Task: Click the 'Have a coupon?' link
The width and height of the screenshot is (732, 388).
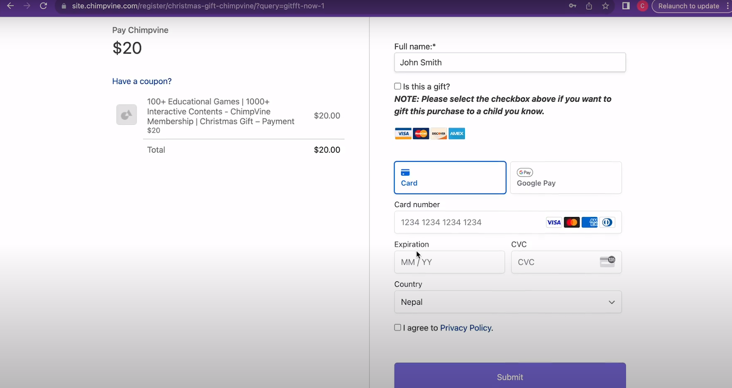Action: [142, 81]
